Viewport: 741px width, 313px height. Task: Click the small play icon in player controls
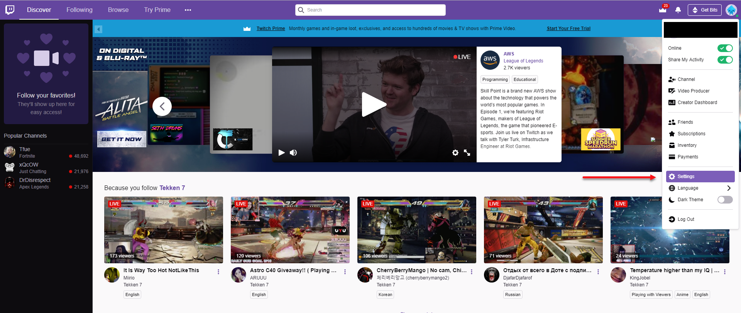[x=282, y=153]
